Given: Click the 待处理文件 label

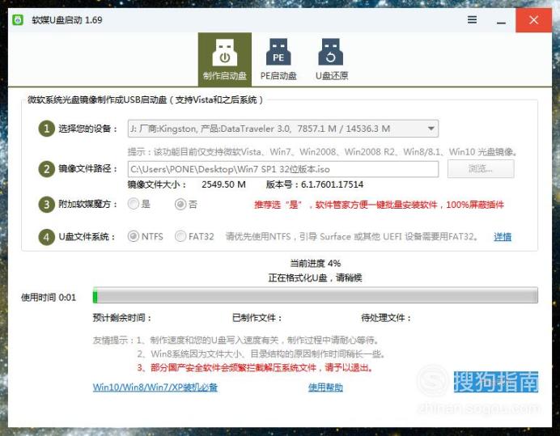Looking at the screenshot, I should [x=386, y=318].
